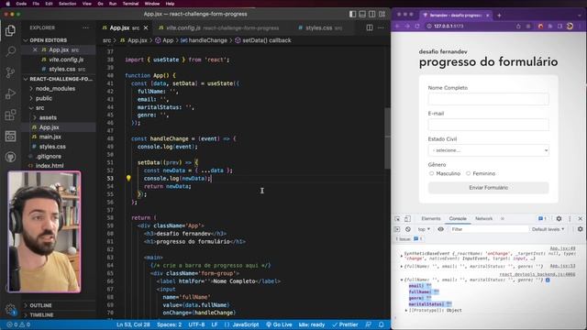This screenshot has height=330, width=587.
Task: Open the notifications bell in status bar
Action: pyautogui.click(x=382, y=324)
